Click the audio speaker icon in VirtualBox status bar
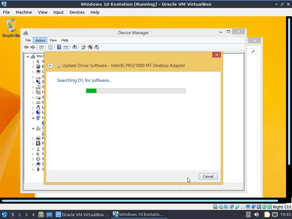The width and height of the screenshot is (292, 219). tap(226, 207)
